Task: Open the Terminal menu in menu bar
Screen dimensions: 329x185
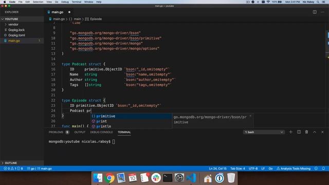Action: pyautogui.click(x=77, y=2)
